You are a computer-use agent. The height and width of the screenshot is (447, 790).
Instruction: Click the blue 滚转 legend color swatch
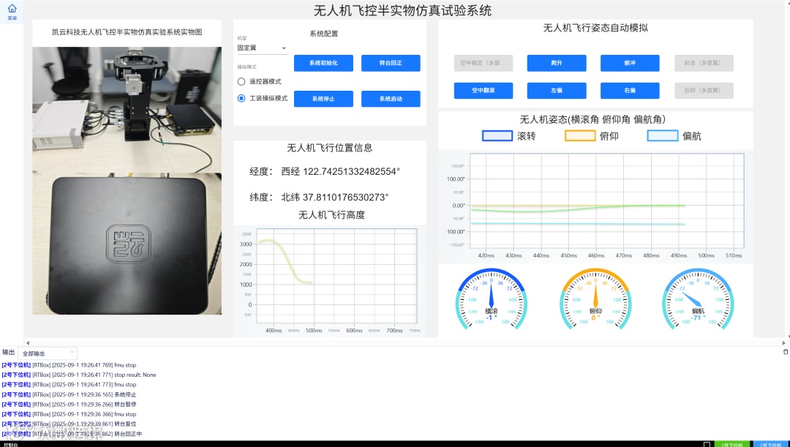[496, 135]
